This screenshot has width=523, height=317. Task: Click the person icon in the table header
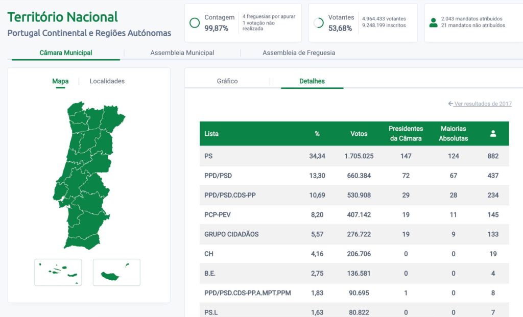[x=492, y=133]
